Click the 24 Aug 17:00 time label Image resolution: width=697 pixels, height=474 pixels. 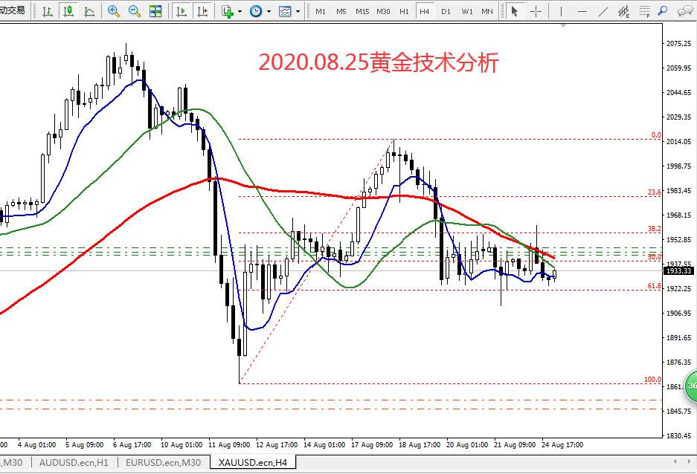[x=562, y=445]
